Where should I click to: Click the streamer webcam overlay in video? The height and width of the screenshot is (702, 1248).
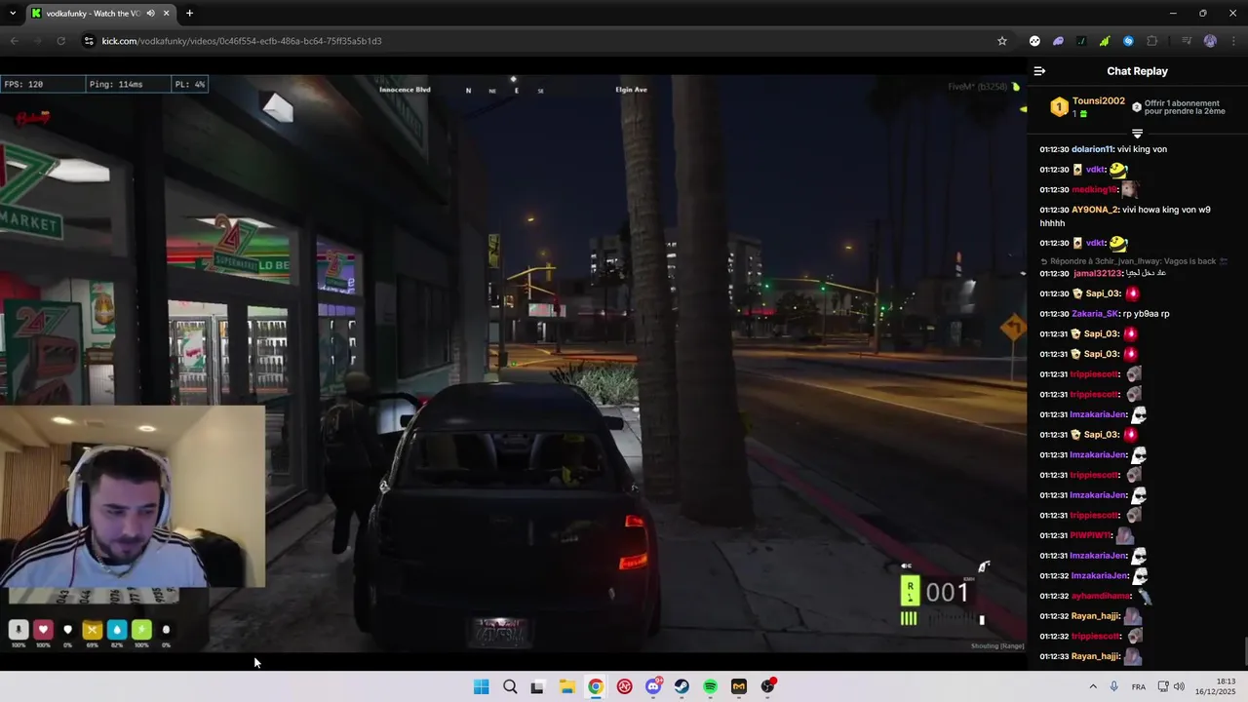pyautogui.click(x=133, y=497)
